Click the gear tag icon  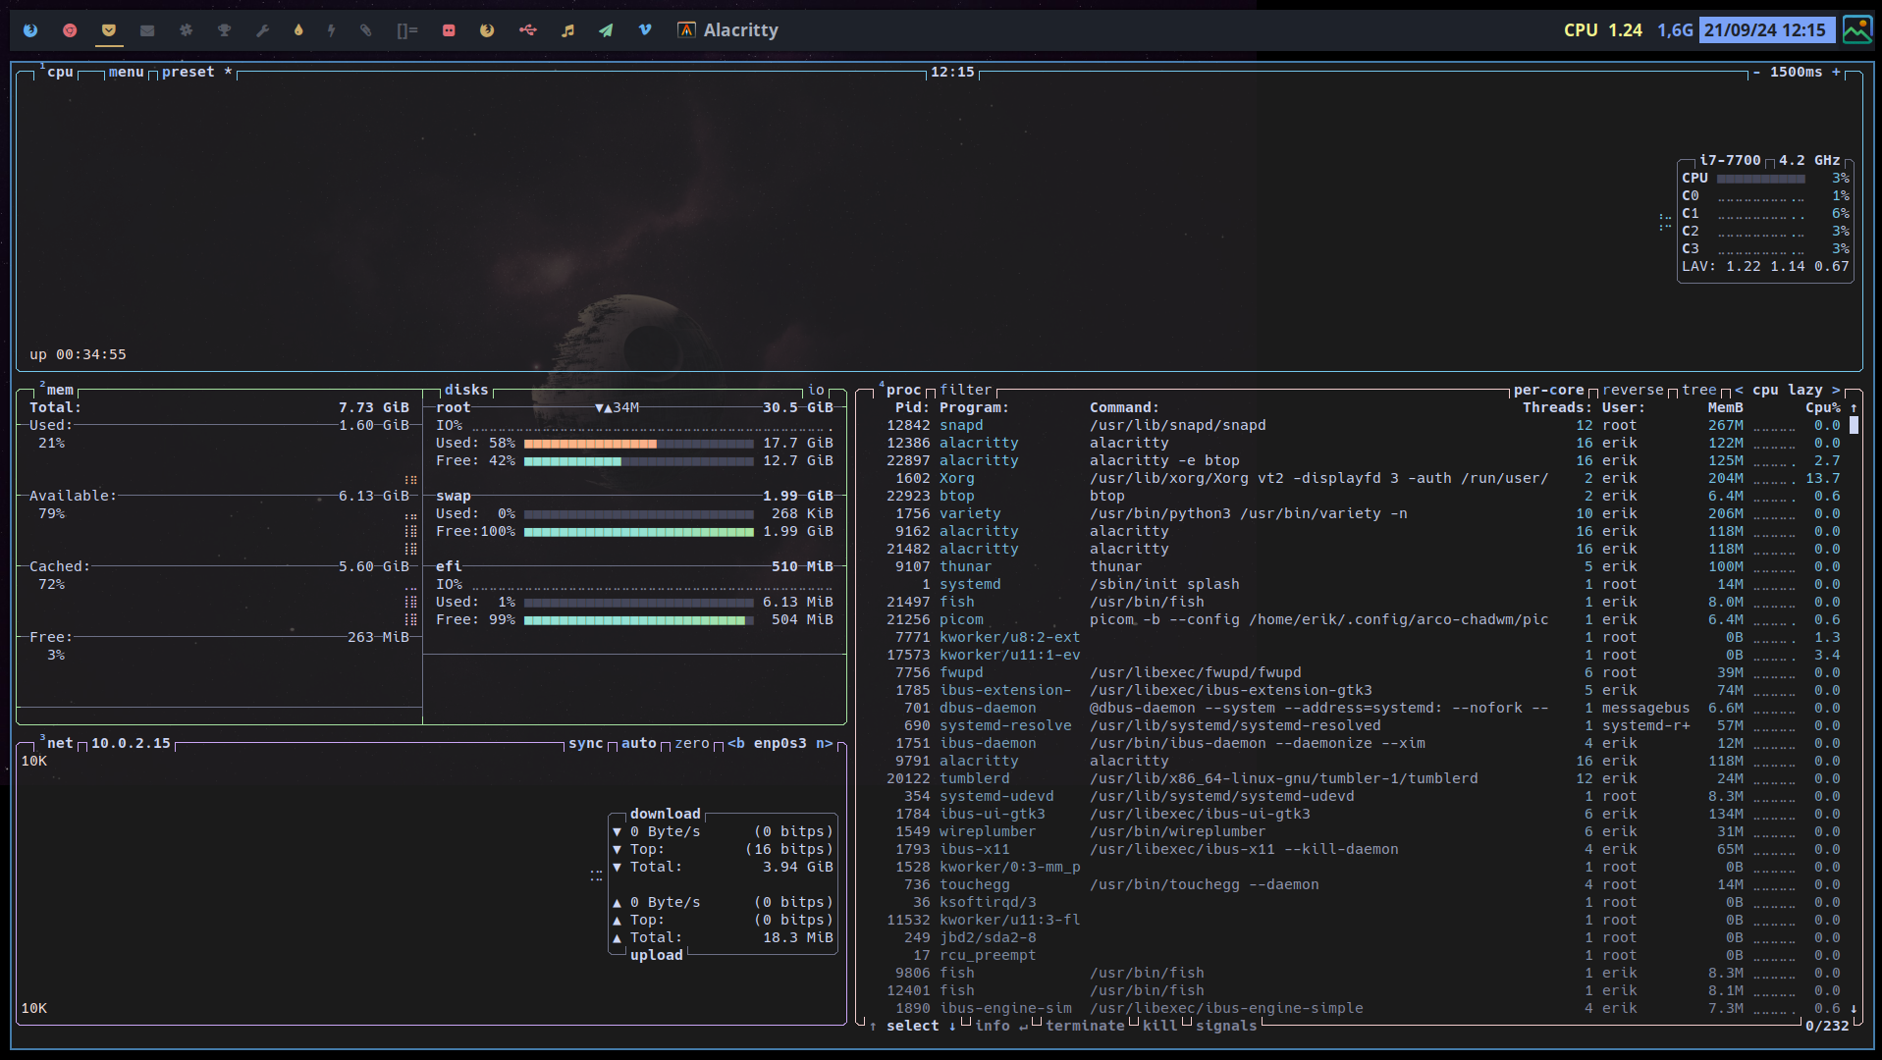coord(186,30)
